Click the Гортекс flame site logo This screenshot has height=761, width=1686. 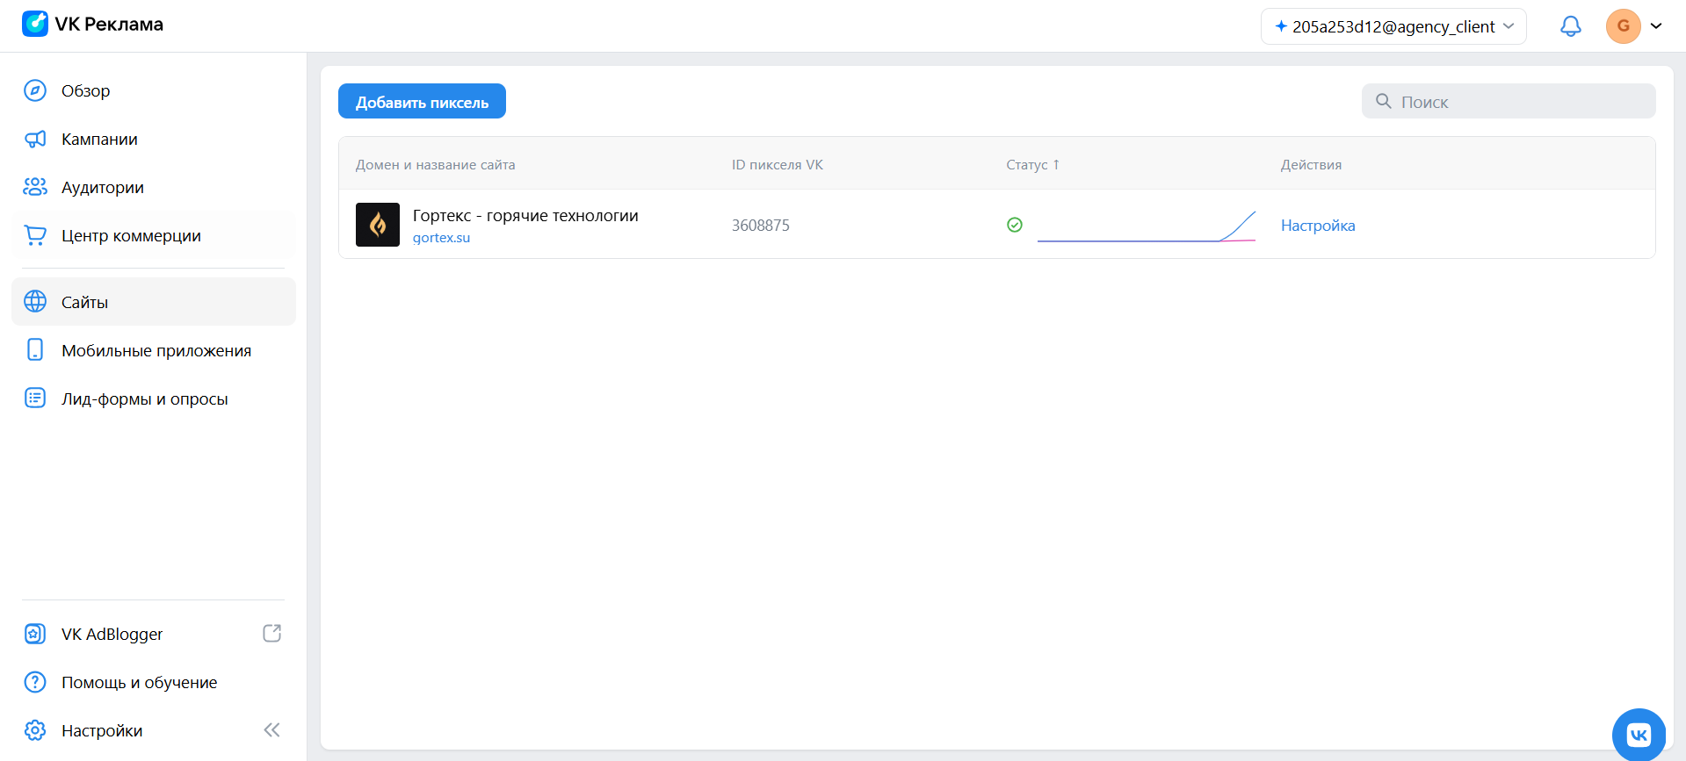(378, 225)
